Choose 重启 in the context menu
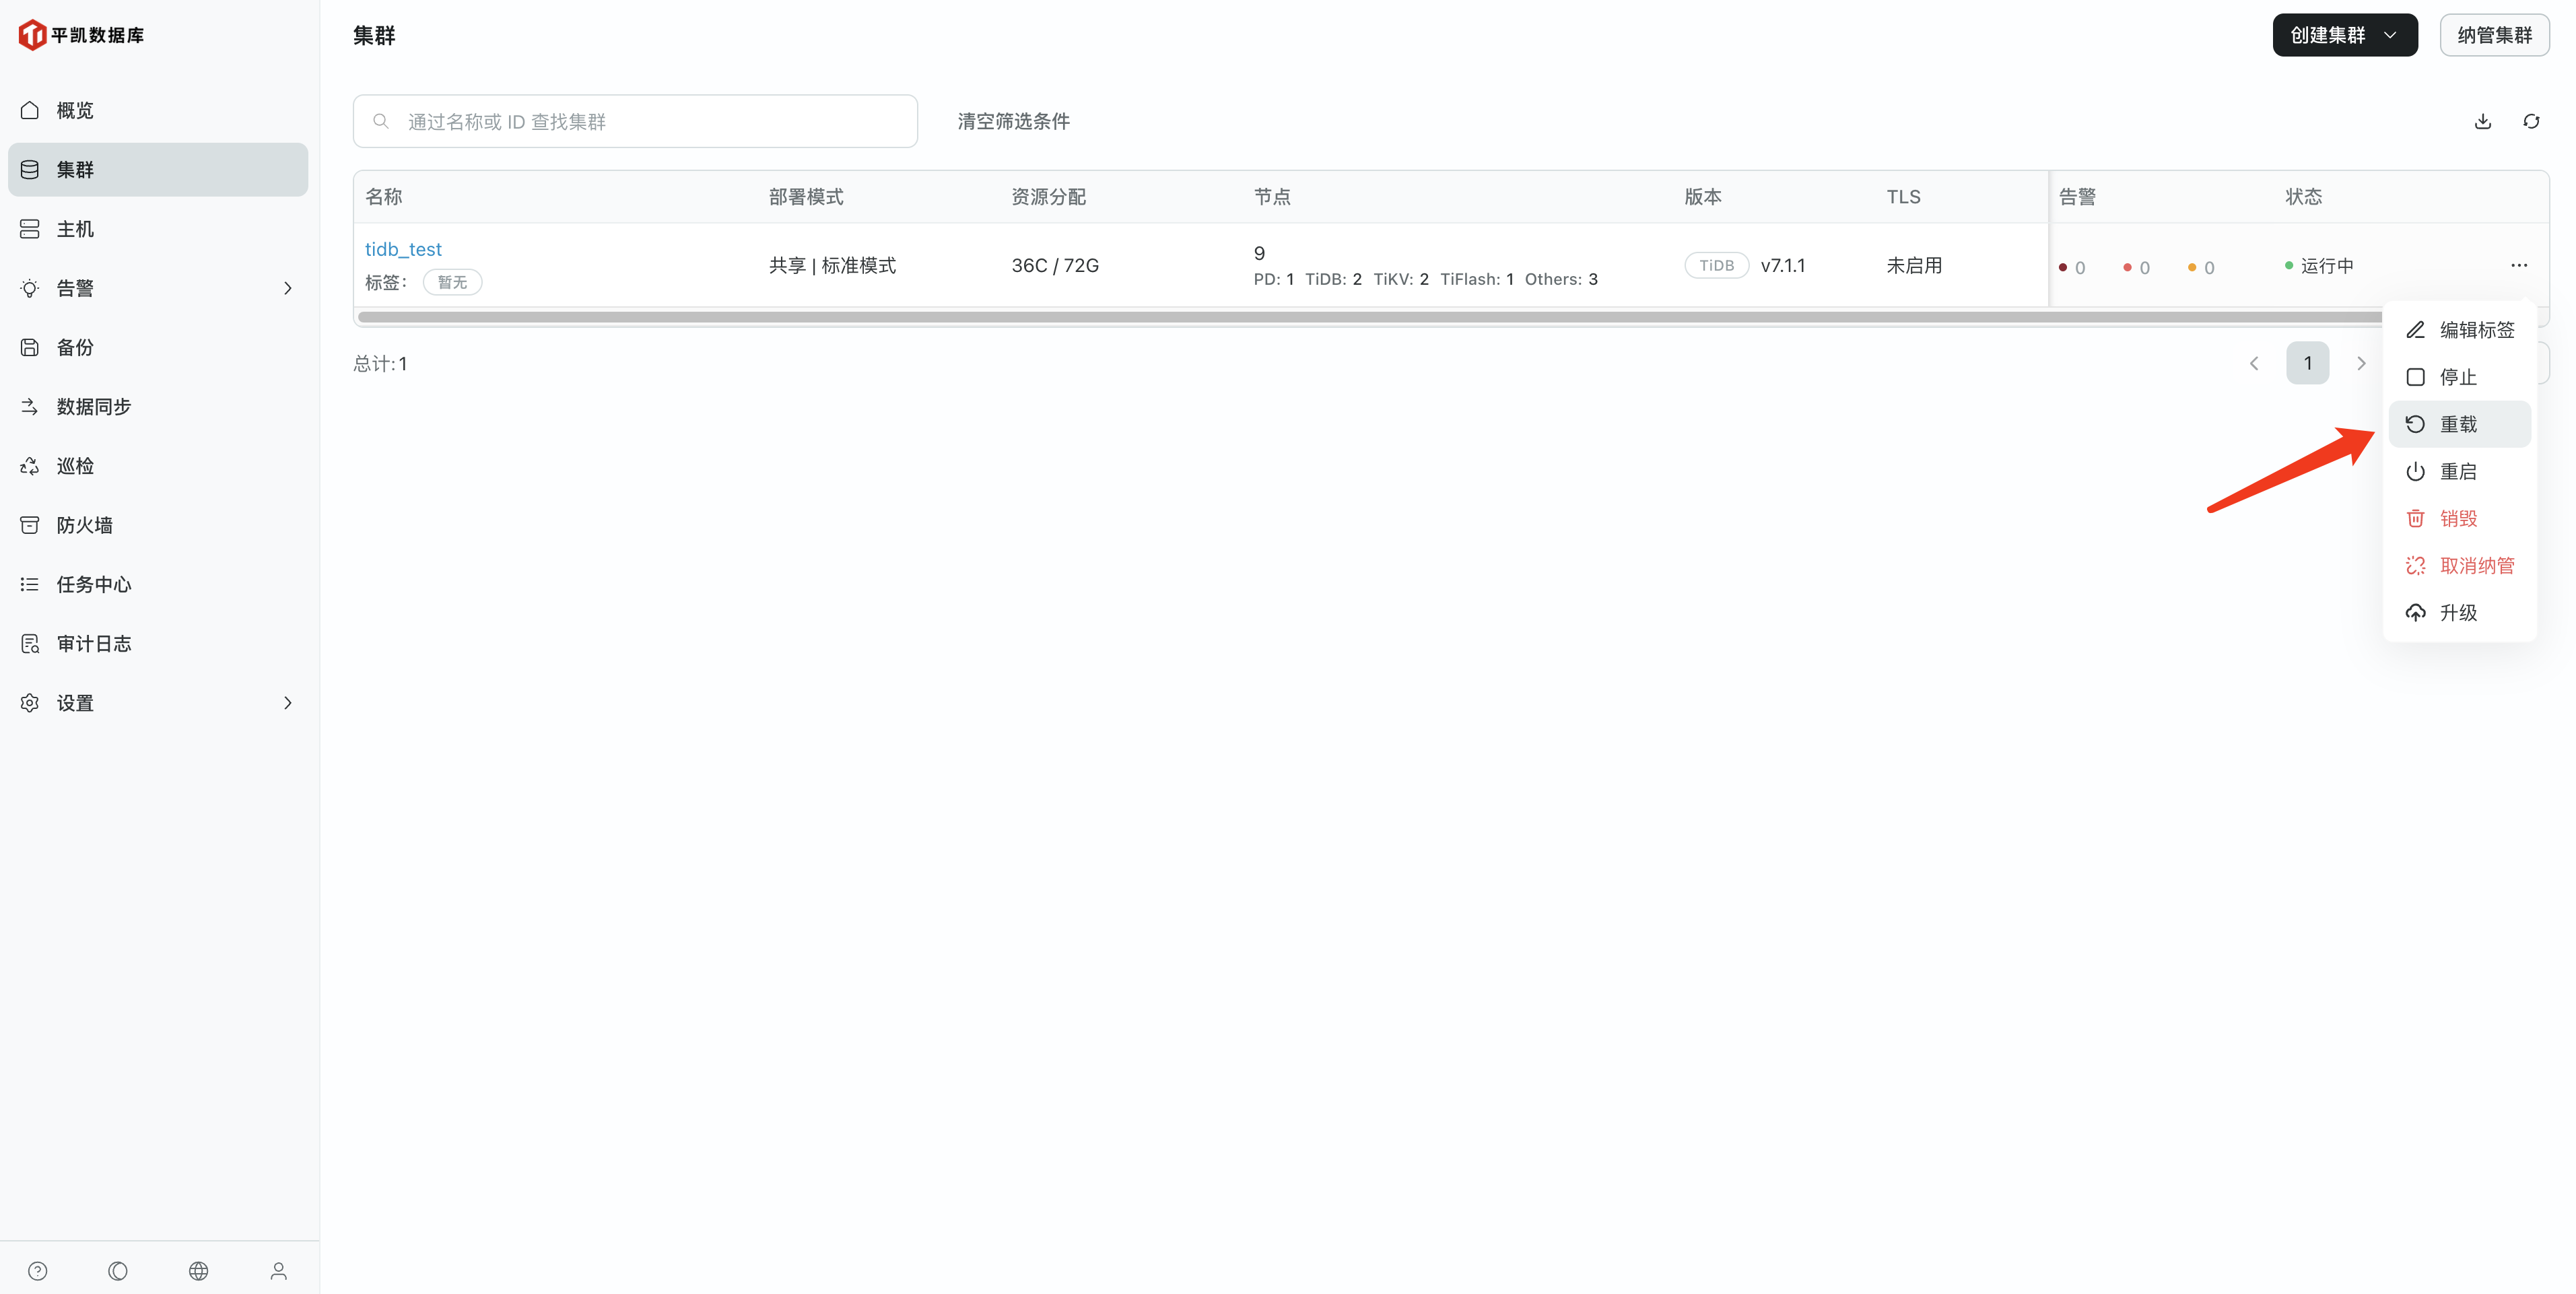Viewport: 2576px width, 1294px height. [2458, 471]
